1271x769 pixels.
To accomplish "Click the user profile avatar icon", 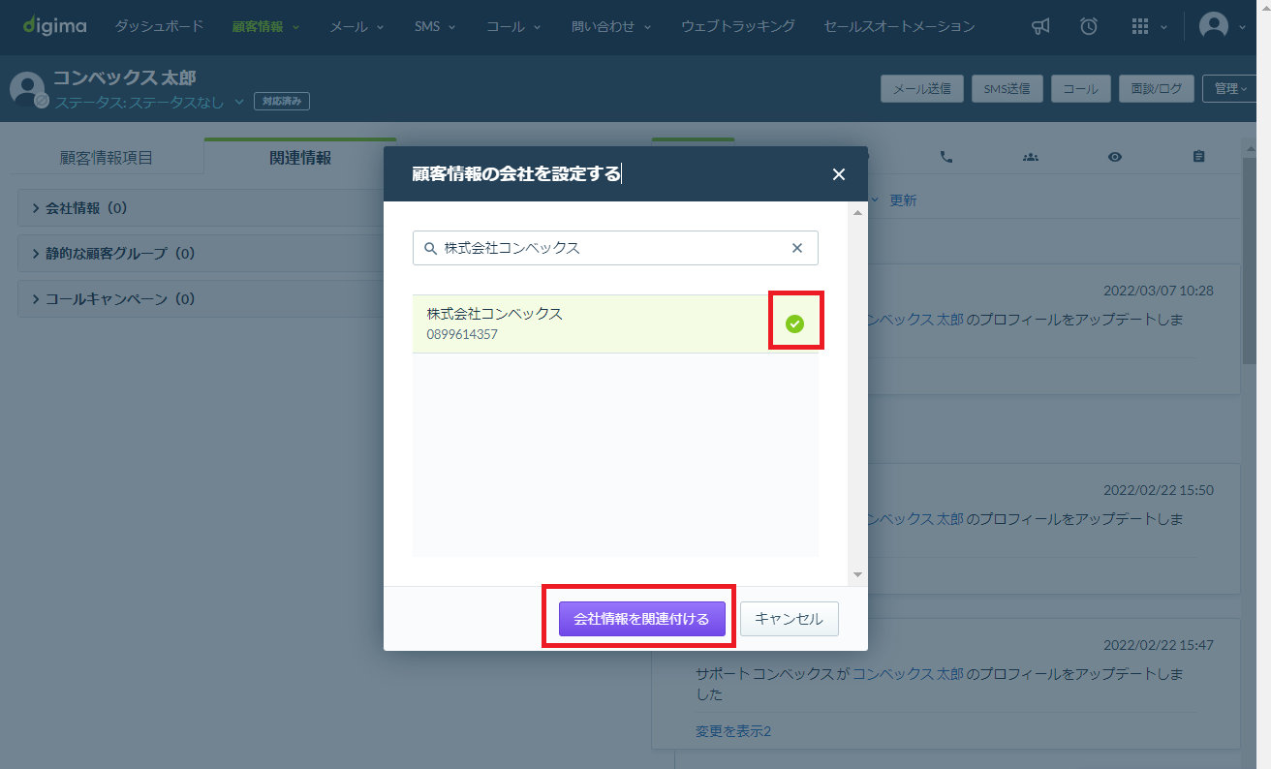I will (x=1213, y=26).
